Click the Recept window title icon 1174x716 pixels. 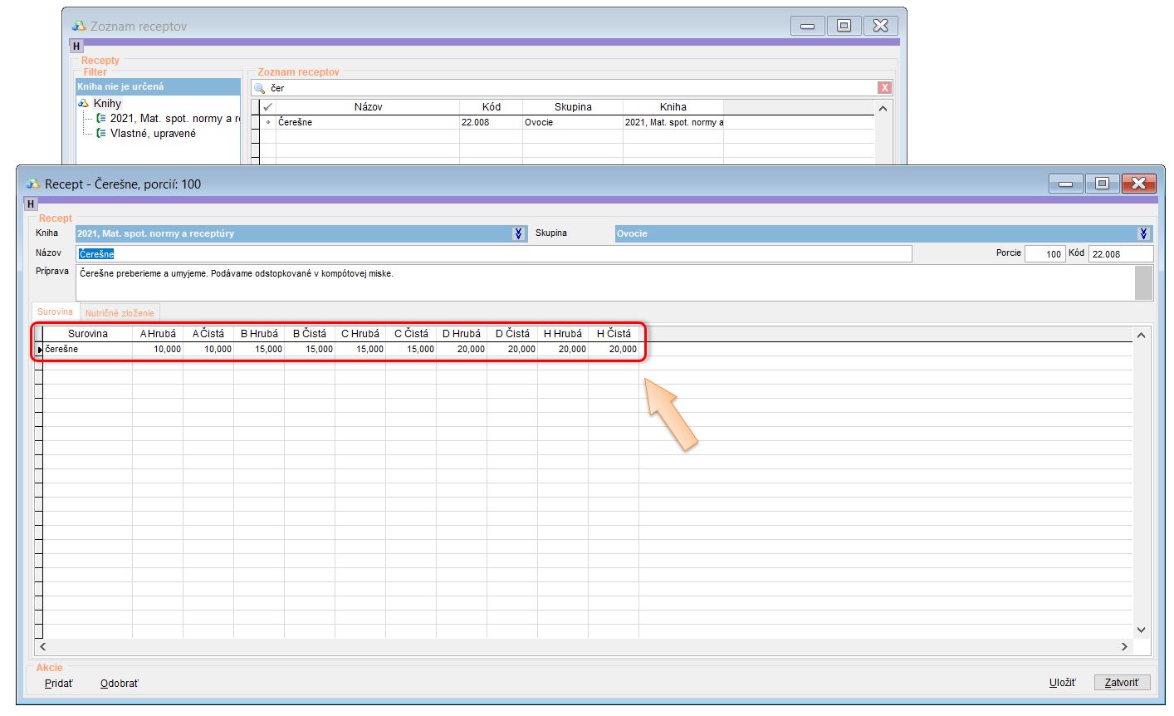(x=33, y=184)
